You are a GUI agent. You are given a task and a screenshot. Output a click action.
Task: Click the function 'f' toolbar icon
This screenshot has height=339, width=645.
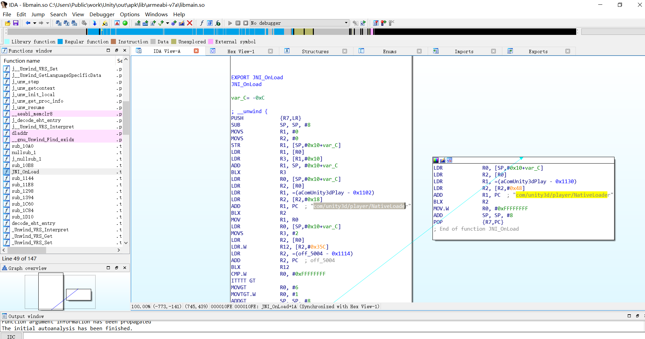click(x=202, y=23)
